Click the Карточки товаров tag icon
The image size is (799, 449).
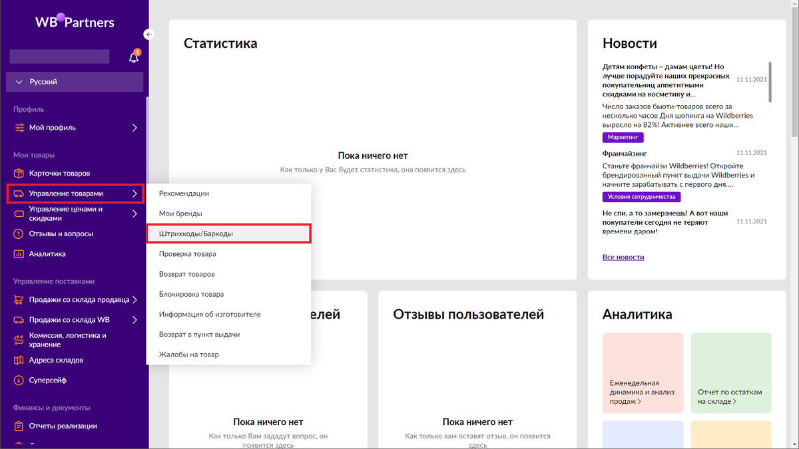point(19,173)
